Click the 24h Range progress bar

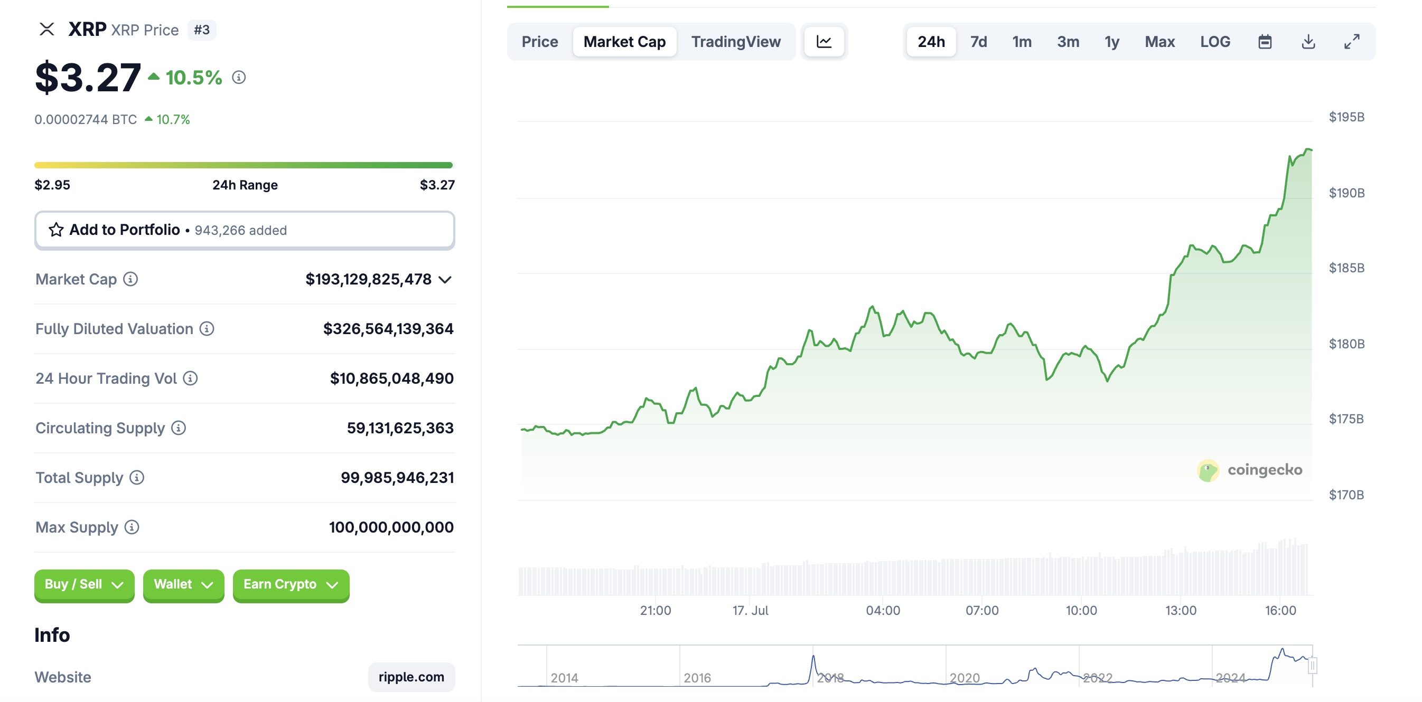point(244,165)
